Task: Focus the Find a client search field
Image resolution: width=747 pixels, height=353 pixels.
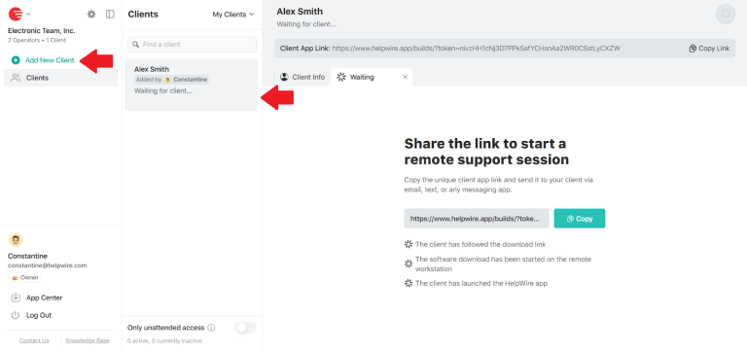Action: click(x=192, y=45)
